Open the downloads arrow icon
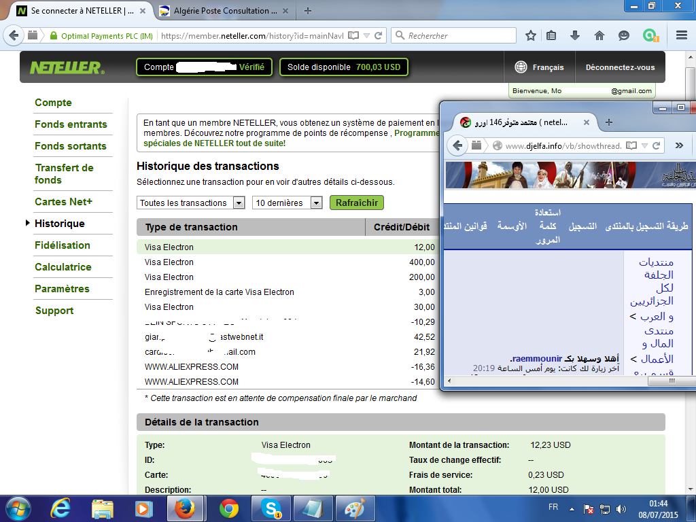The width and height of the screenshot is (696, 522). (x=575, y=35)
